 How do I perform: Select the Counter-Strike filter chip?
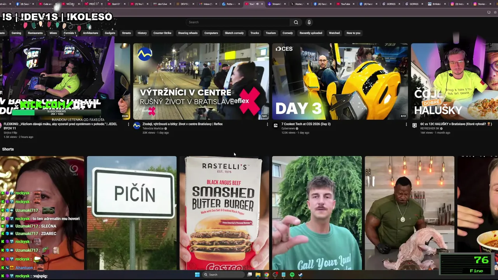[162, 33]
